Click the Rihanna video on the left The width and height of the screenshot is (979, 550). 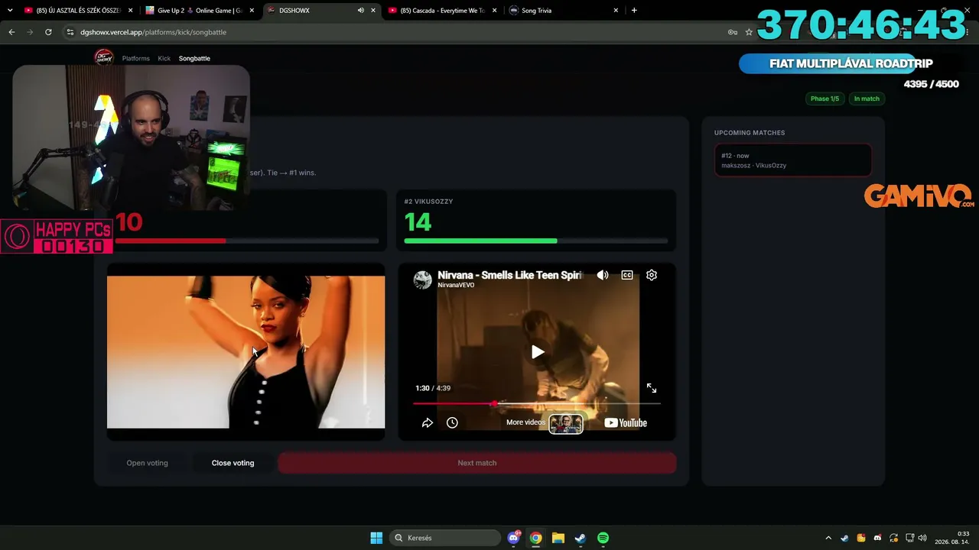(246, 352)
